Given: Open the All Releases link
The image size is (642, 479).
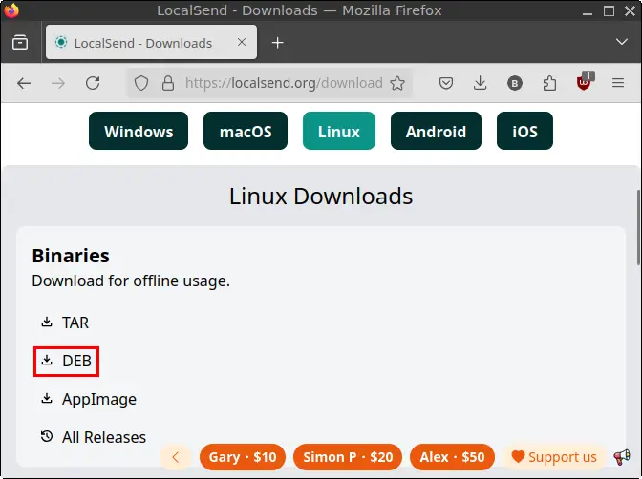Looking at the screenshot, I should pos(93,437).
